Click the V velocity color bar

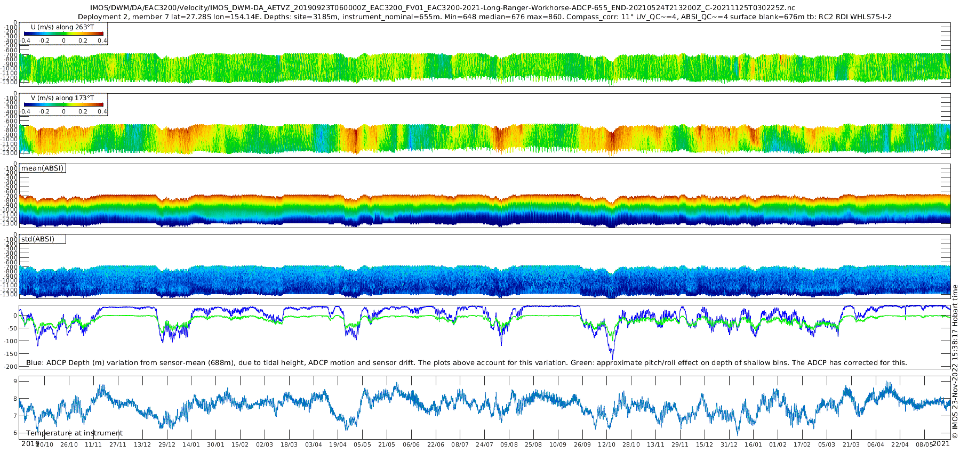click(63, 105)
